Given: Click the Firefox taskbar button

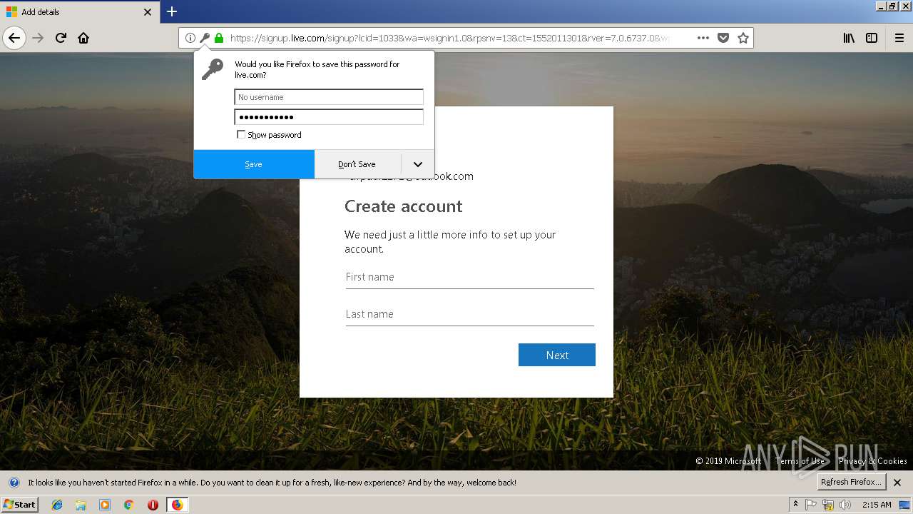Looking at the screenshot, I should tap(177, 505).
